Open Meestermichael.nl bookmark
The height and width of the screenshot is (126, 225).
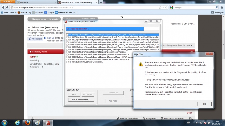pos(67,12)
